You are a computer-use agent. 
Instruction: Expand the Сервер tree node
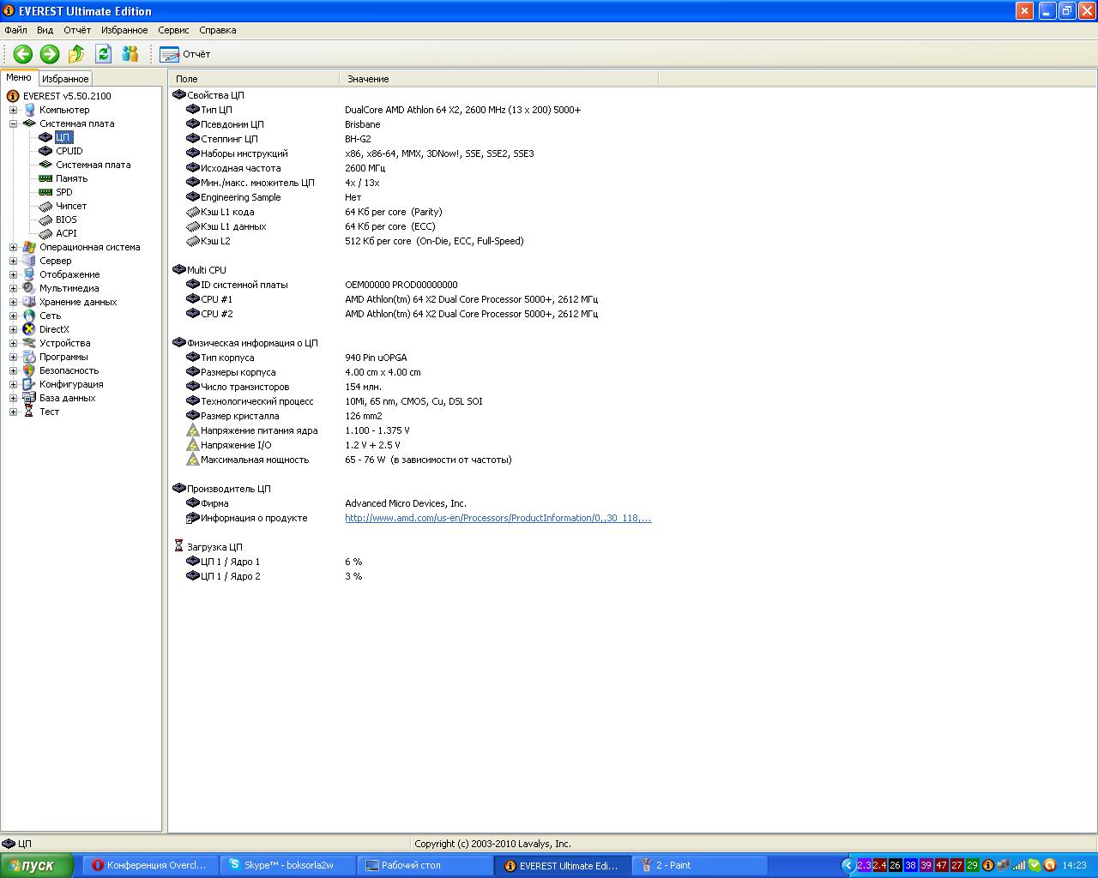13,261
